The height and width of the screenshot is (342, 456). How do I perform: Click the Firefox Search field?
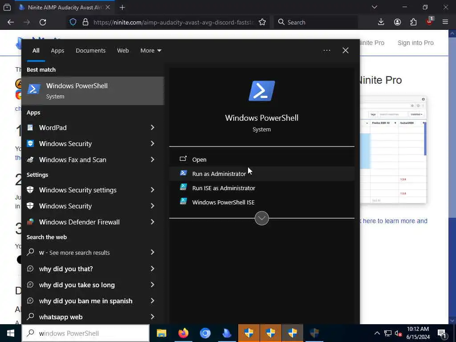click(x=316, y=22)
